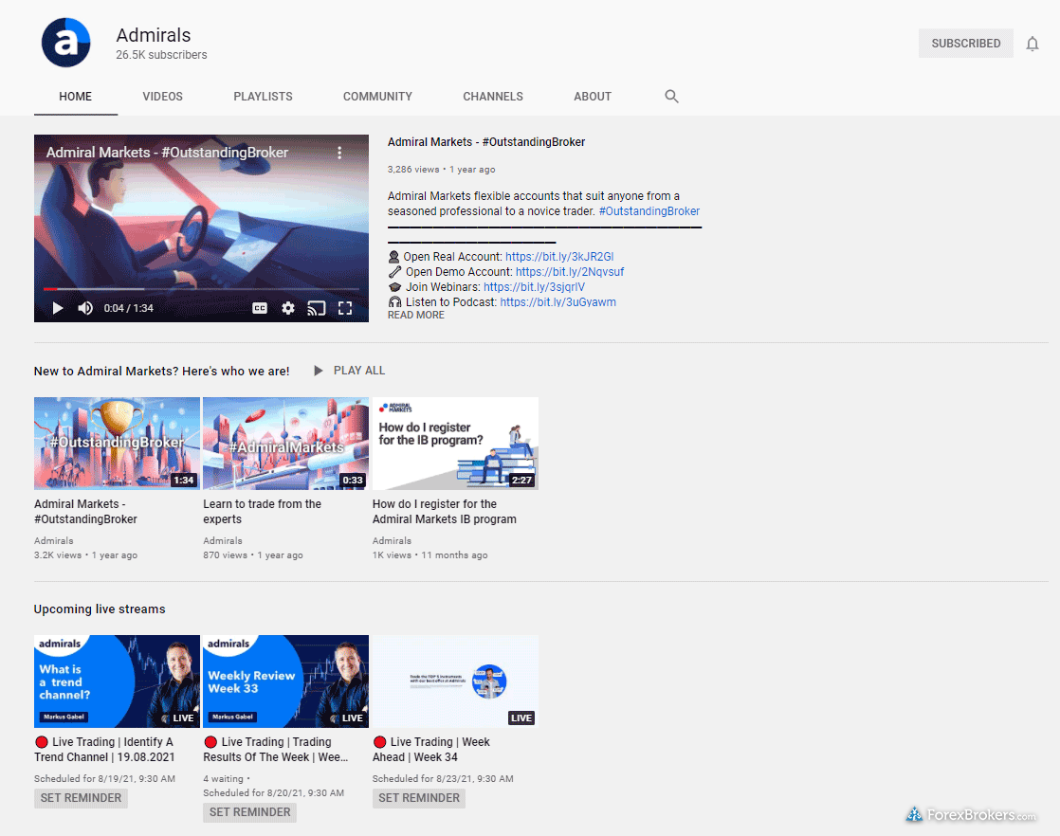This screenshot has width=1060, height=836.
Task: Open the COMMUNITY tab
Action: click(377, 97)
